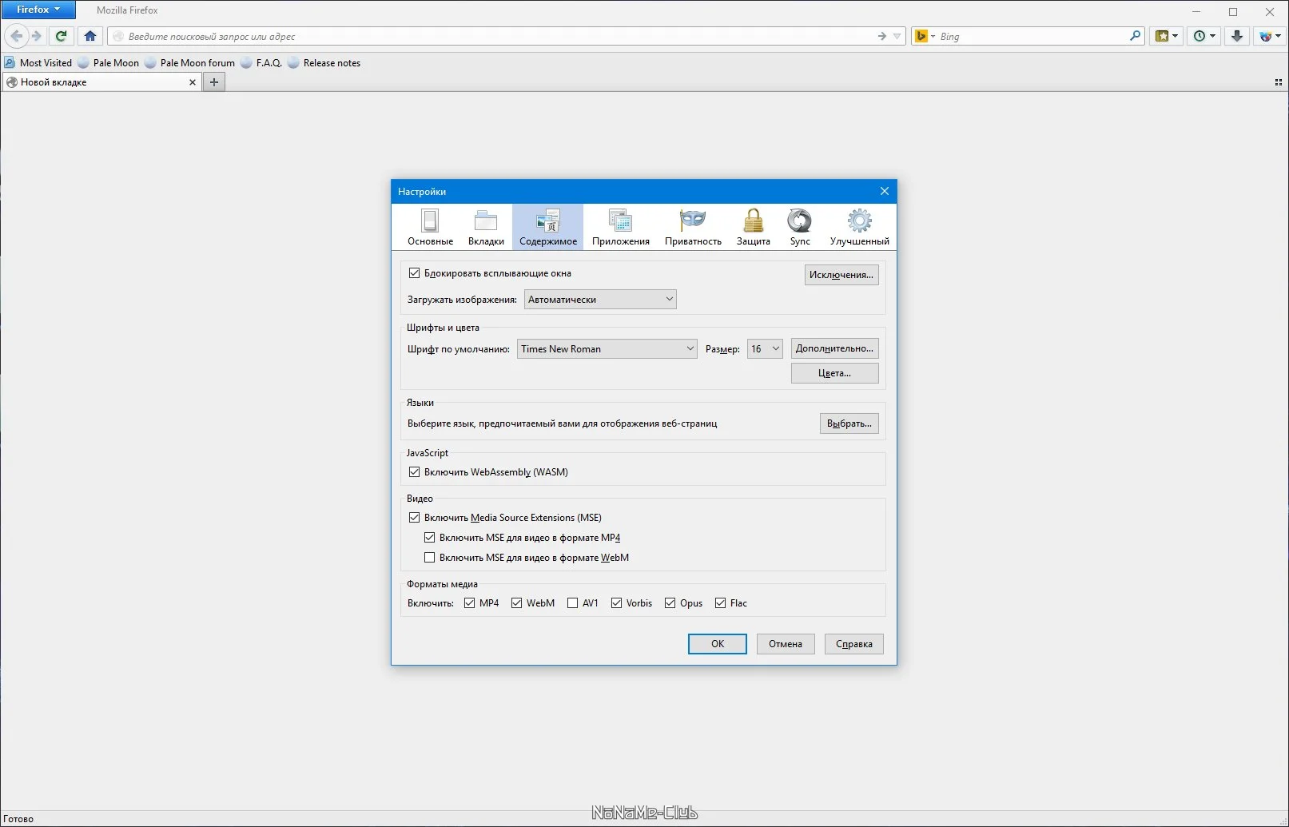Open the Times New Roman font dropdown
Viewport: 1289px width, 827px height.
coord(607,349)
